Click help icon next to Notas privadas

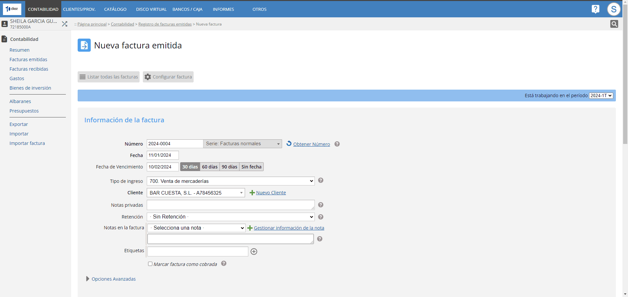(321, 205)
